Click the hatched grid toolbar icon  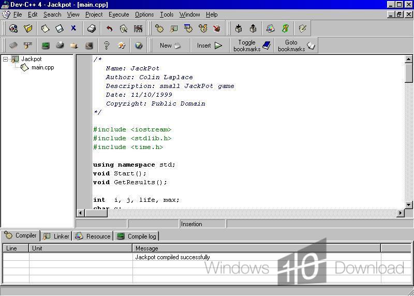tap(138, 28)
